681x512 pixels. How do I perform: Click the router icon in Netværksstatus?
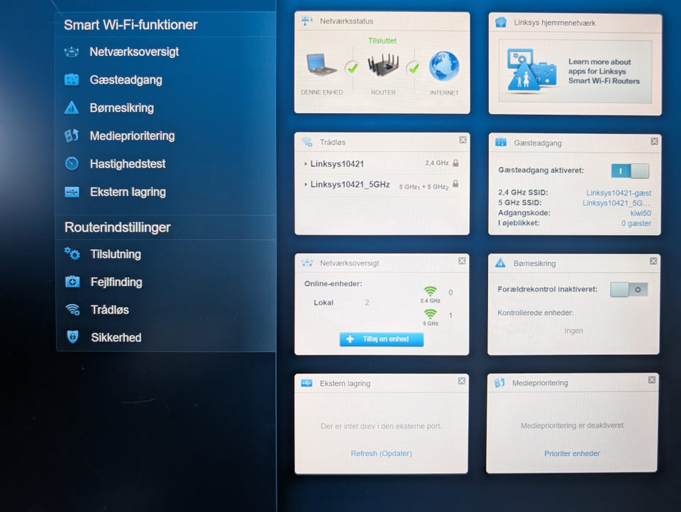pos(383,65)
